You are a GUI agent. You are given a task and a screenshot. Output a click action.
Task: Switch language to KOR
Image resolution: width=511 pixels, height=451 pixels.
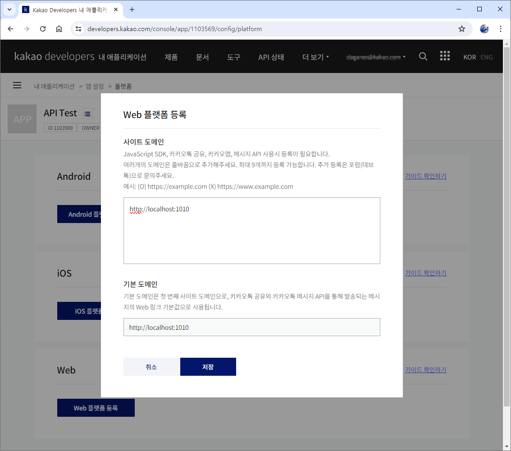(x=470, y=57)
